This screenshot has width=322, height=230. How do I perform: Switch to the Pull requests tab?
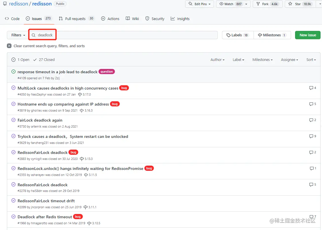[76, 19]
